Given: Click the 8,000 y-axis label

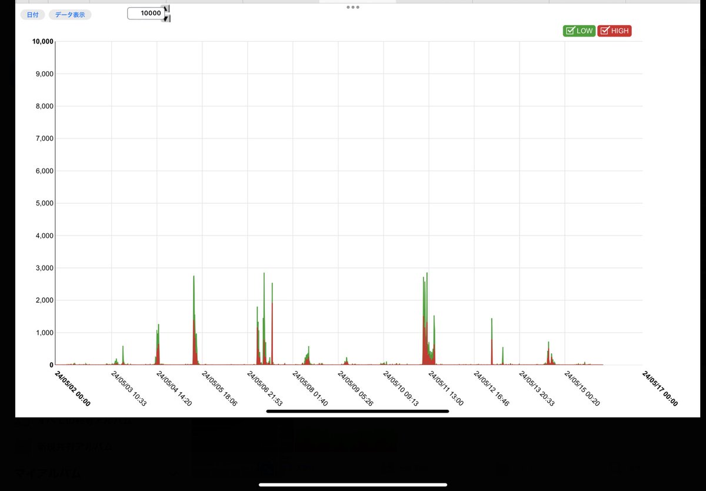Looking at the screenshot, I should [44, 106].
